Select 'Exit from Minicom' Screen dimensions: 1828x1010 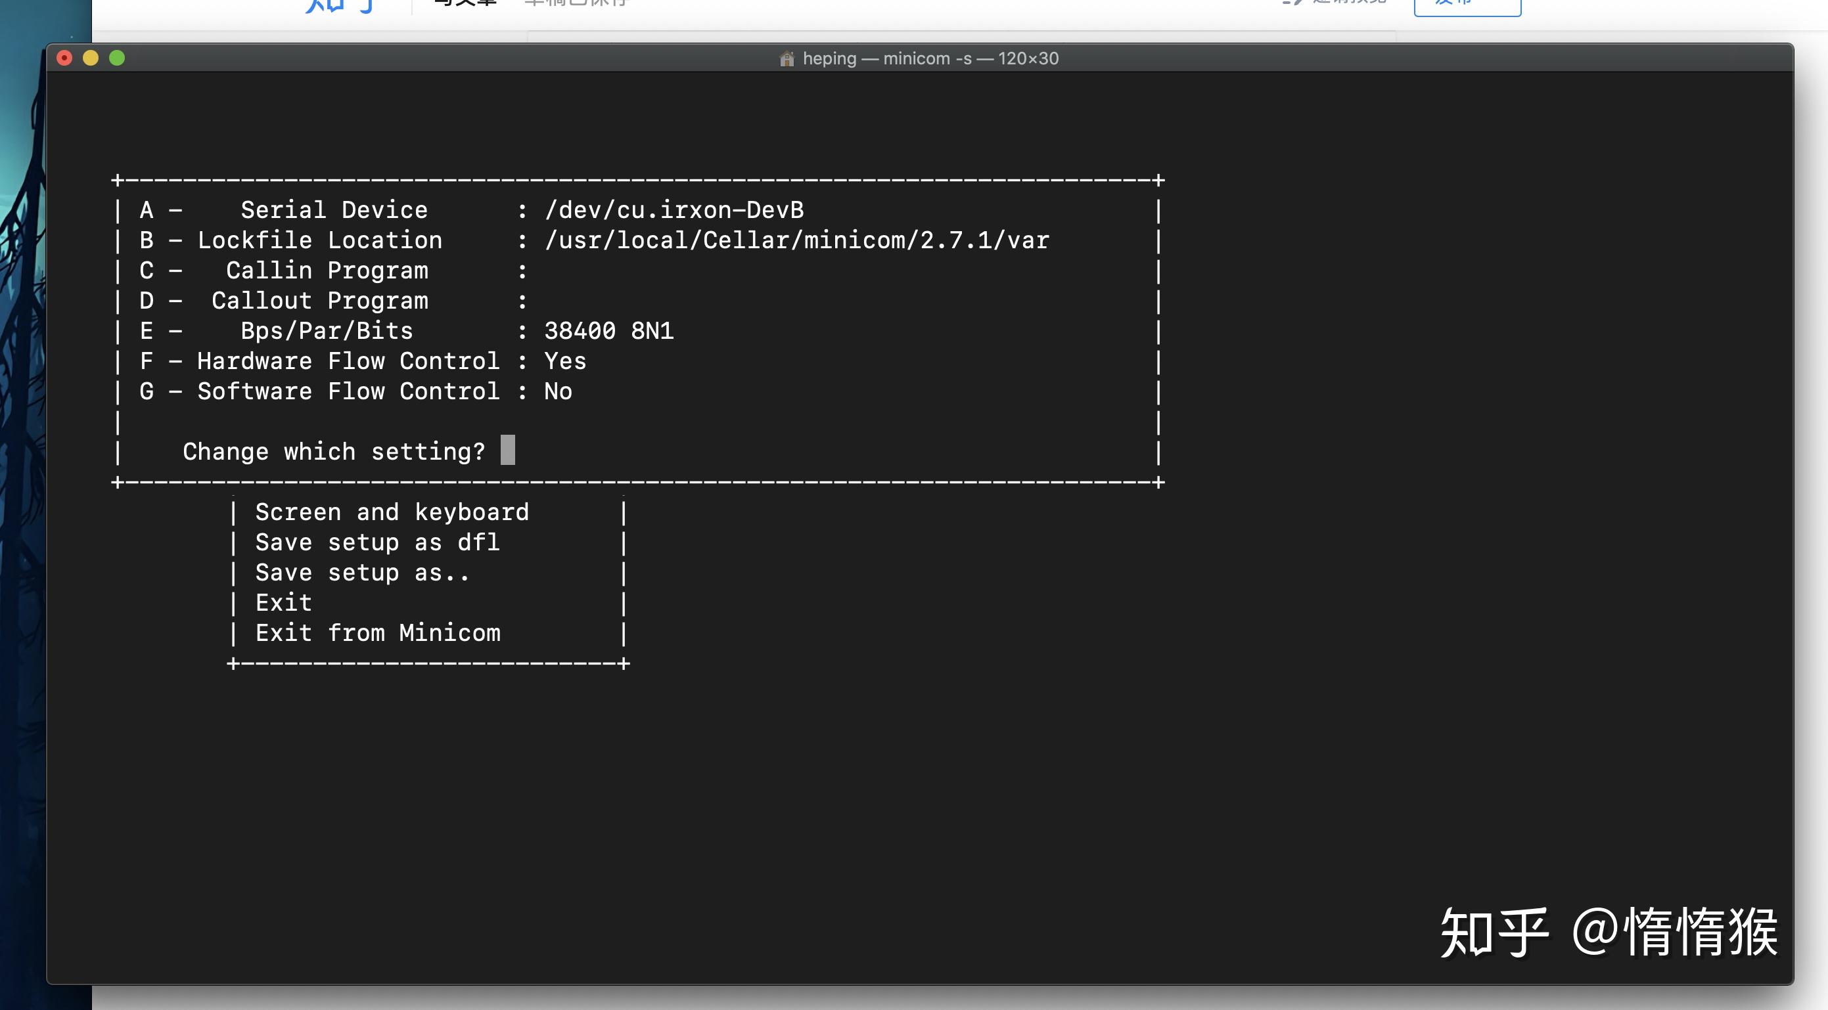pos(378,632)
